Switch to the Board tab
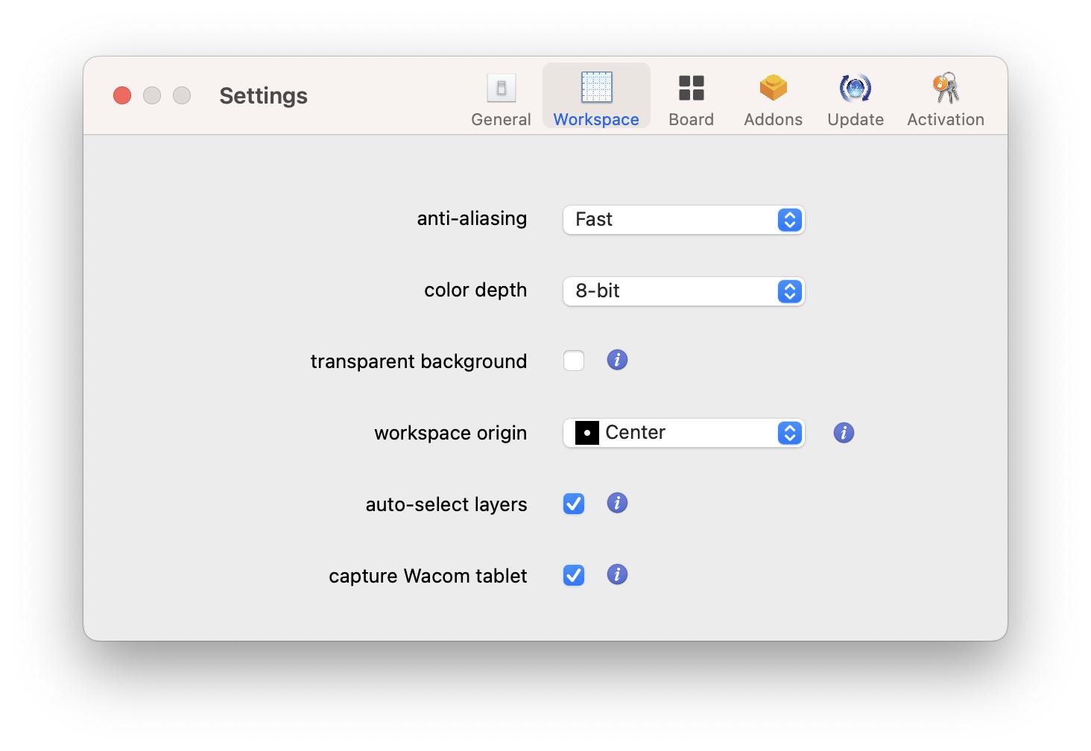The height and width of the screenshot is (751, 1091). tap(691, 98)
